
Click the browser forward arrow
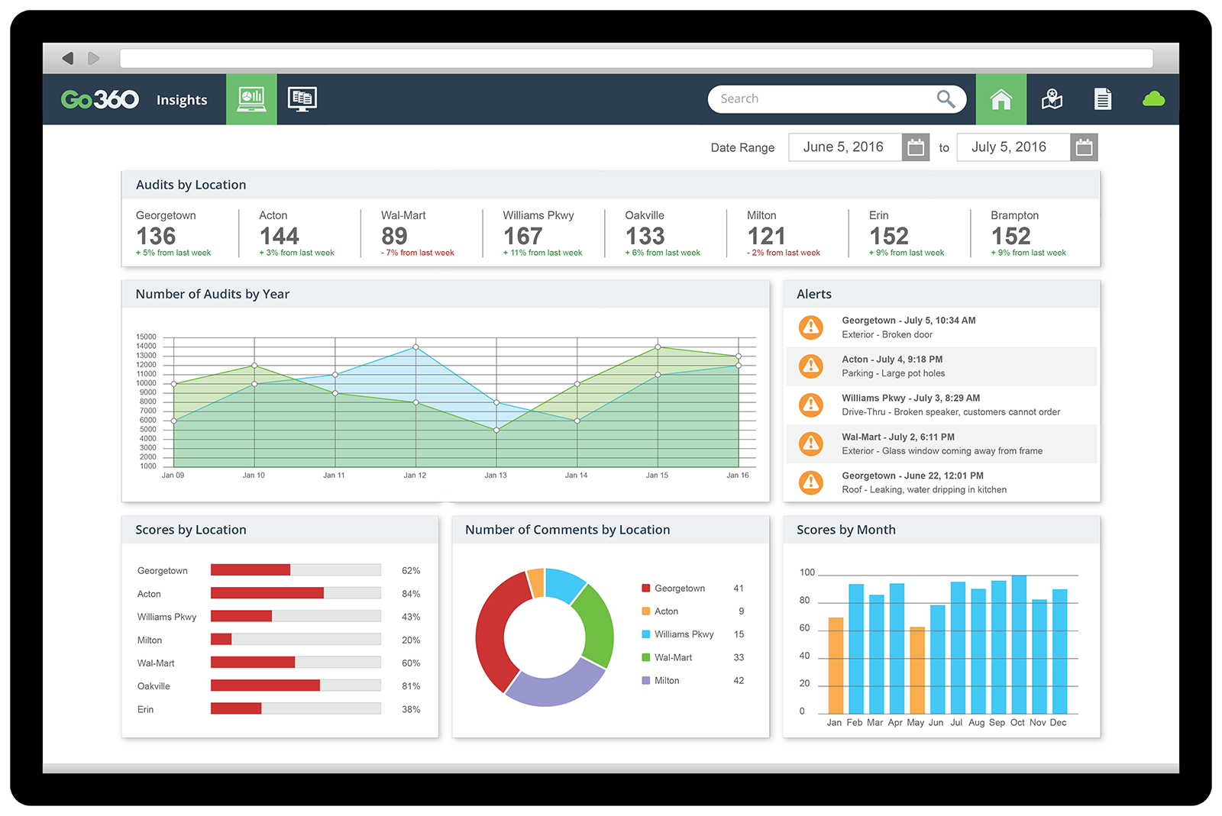coord(94,58)
